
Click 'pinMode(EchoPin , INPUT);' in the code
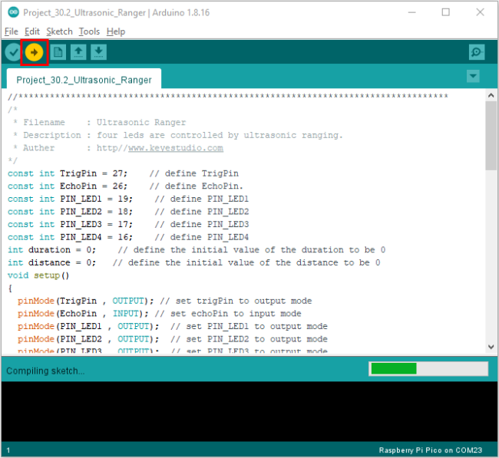83,314
